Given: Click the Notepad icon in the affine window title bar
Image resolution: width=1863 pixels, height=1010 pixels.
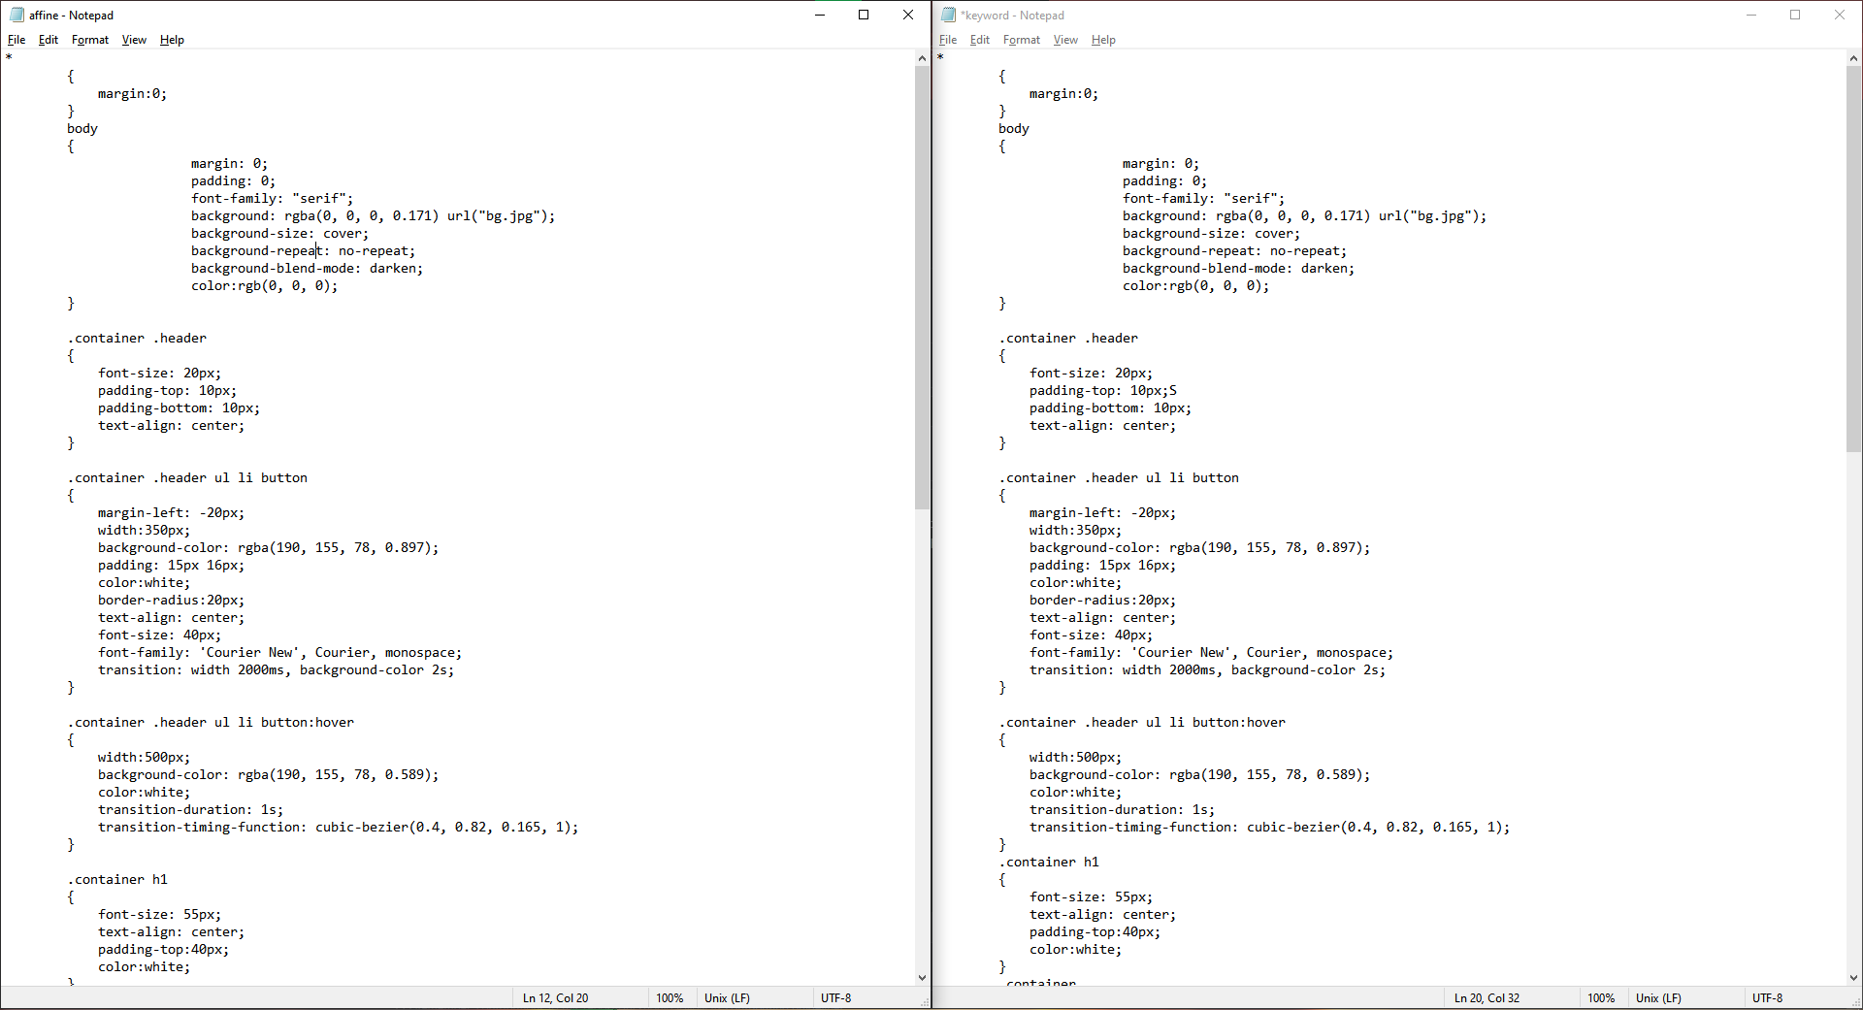Looking at the screenshot, I should (x=16, y=15).
